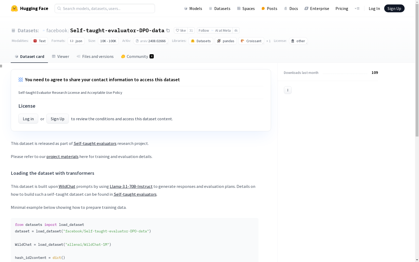Open the facebook organization link

[57, 30]
